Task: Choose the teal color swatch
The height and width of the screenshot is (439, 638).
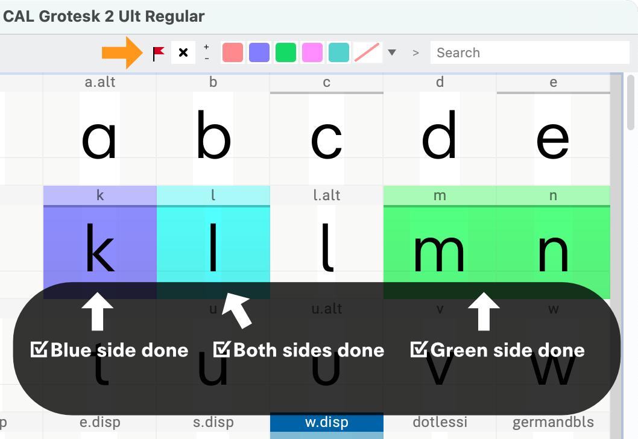Action: point(338,52)
